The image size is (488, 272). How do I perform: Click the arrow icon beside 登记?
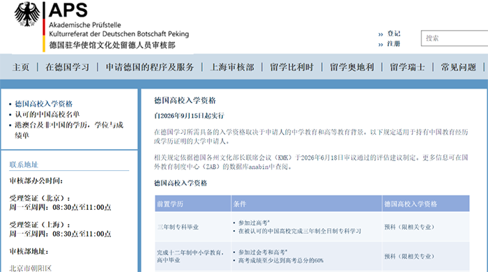pyautogui.click(x=381, y=34)
